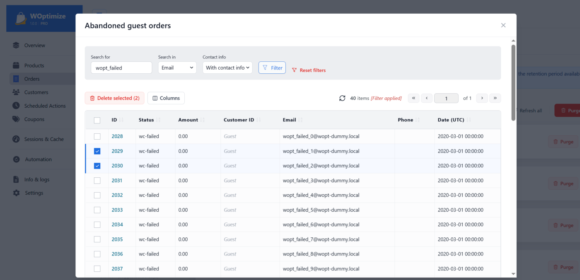This screenshot has height=280, width=580.
Task: Open the Columns chooser button
Action: [x=166, y=98]
